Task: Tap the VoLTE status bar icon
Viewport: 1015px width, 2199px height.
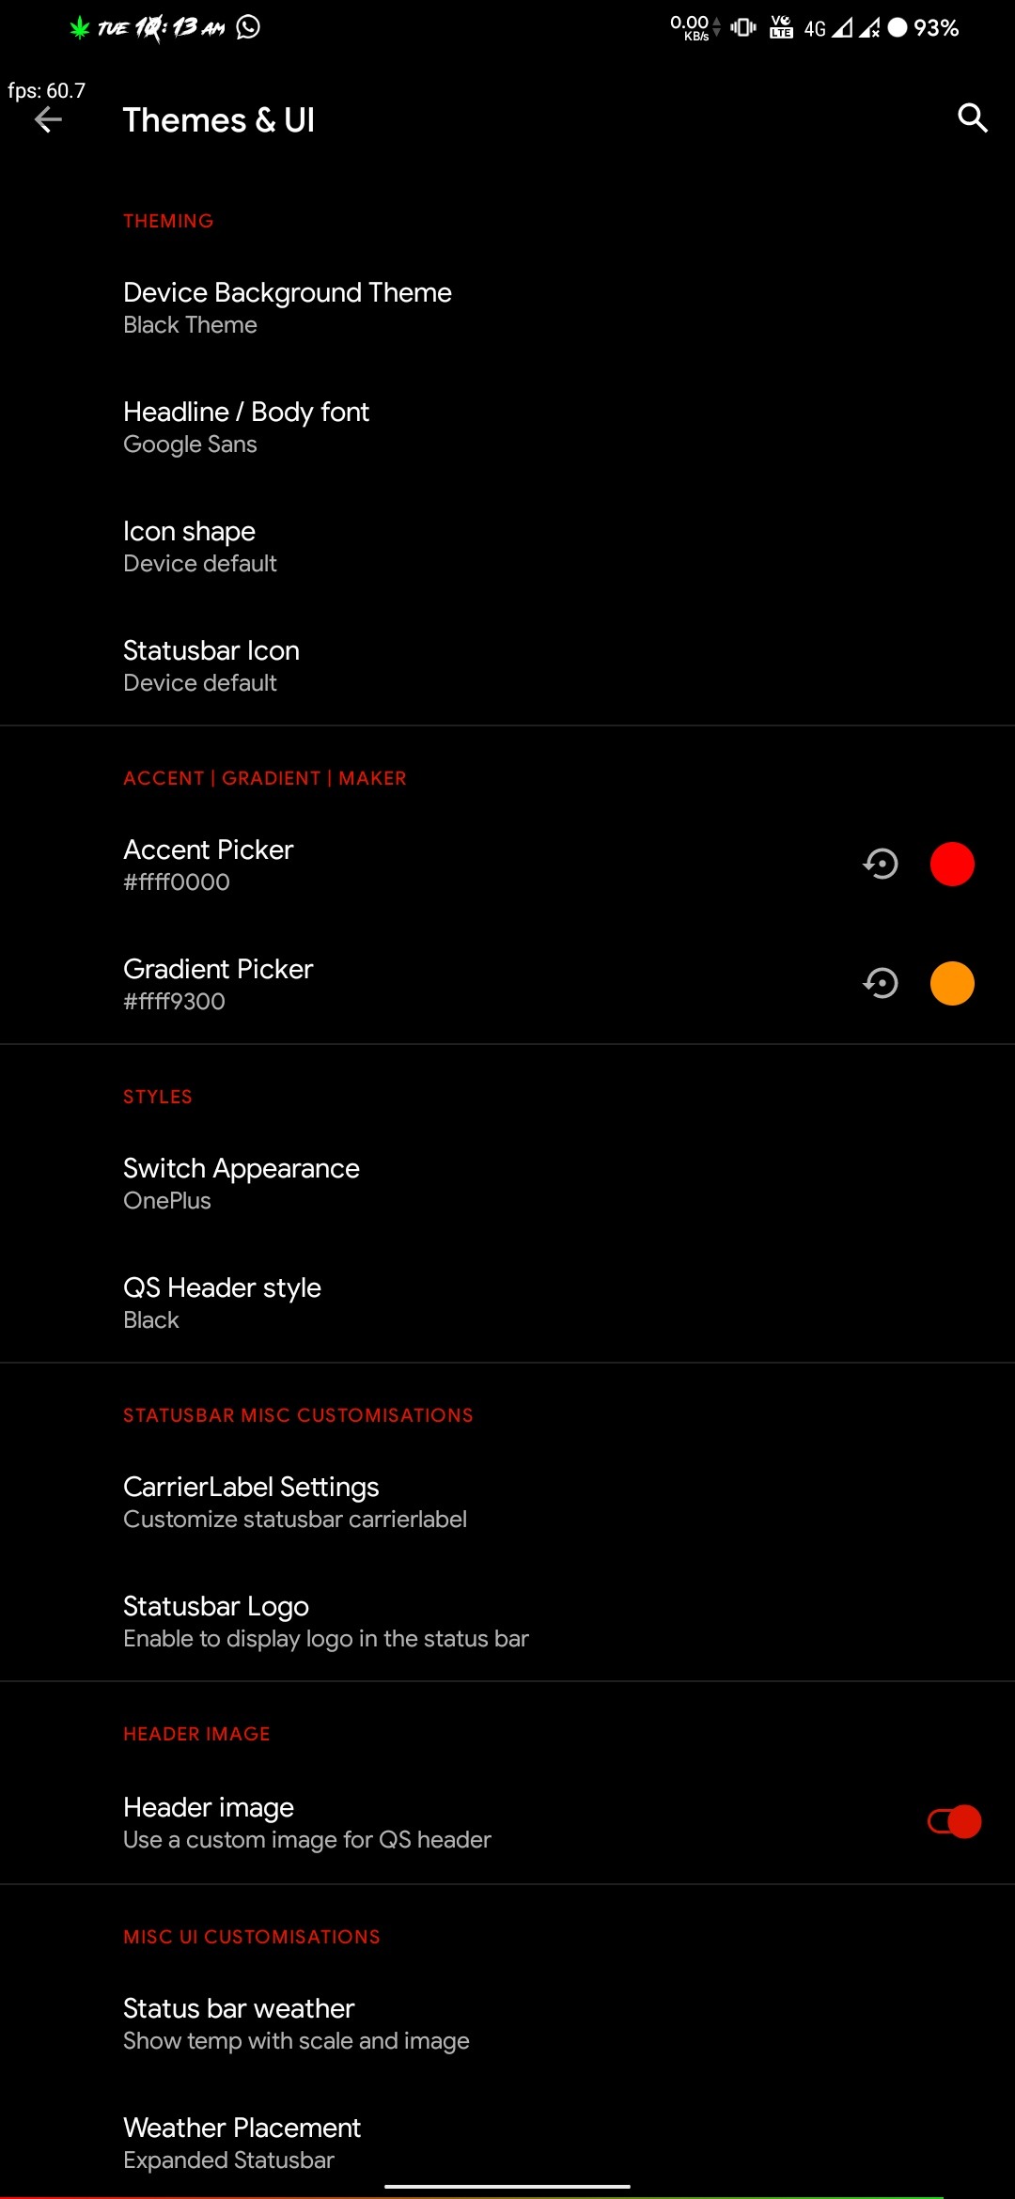Action: coord(781,27)
